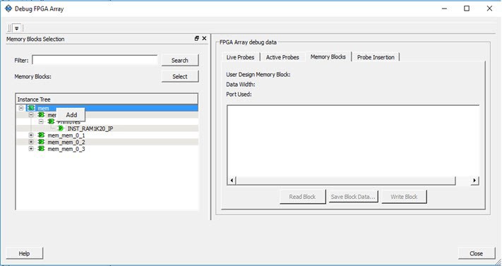
Task: Expand the mem_mem_0_3 tree node
Action: pos(31,149)
